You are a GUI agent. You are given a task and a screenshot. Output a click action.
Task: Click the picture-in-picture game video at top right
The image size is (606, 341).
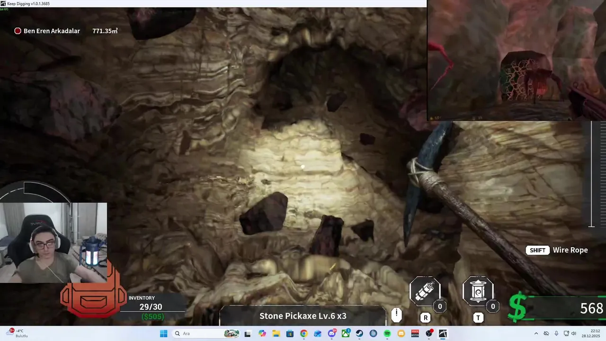[x=517, y=60]
